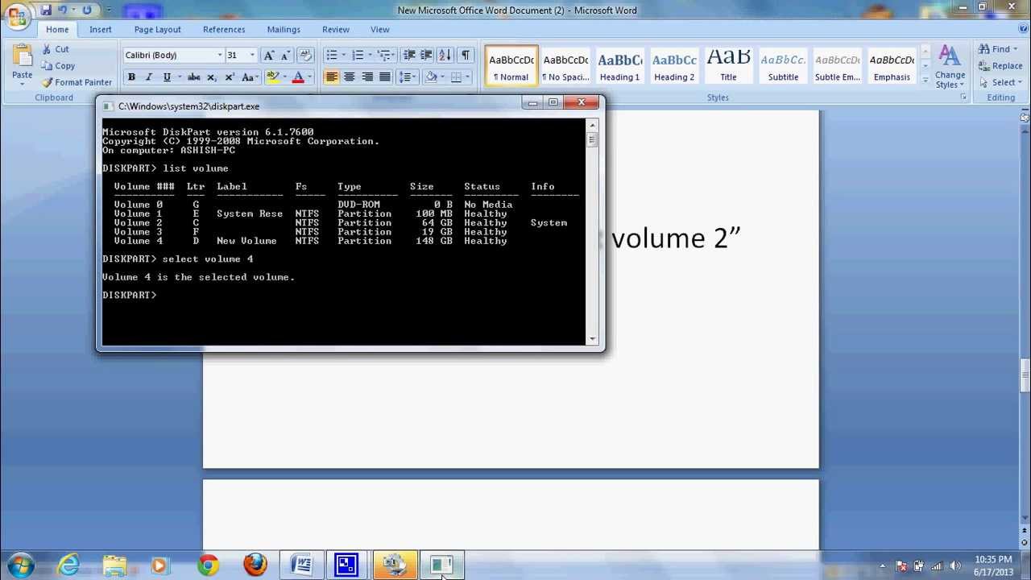Apply red font color

click(297, 77)
